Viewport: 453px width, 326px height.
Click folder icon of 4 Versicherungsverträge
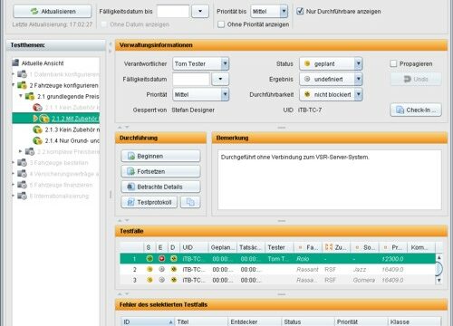coord(22,174)
